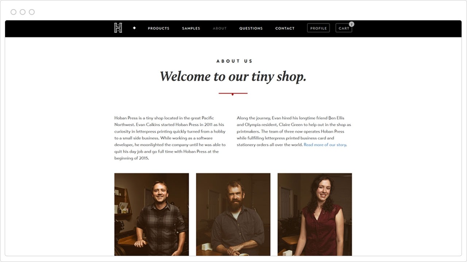Navigate to the Contact page

tap(285, 28)
